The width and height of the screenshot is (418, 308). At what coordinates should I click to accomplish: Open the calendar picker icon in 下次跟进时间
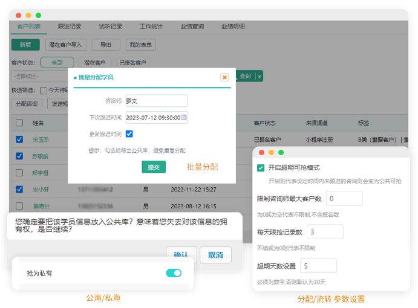(x=184, y=117)
